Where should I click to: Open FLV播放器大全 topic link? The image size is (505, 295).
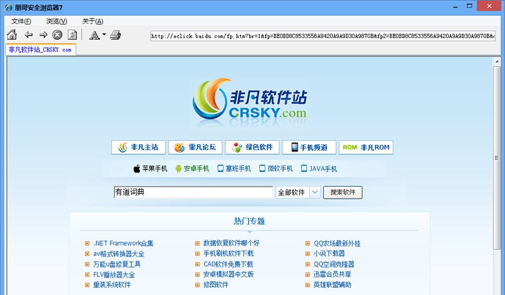coord(114,274)
